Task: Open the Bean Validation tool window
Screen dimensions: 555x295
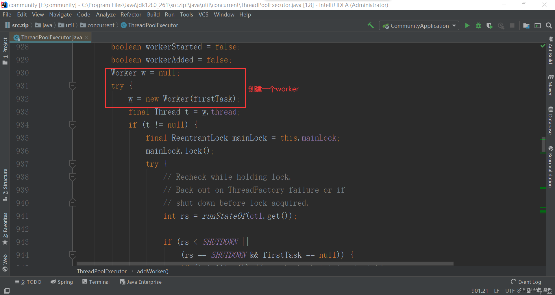Action: (x=550, y=167)
